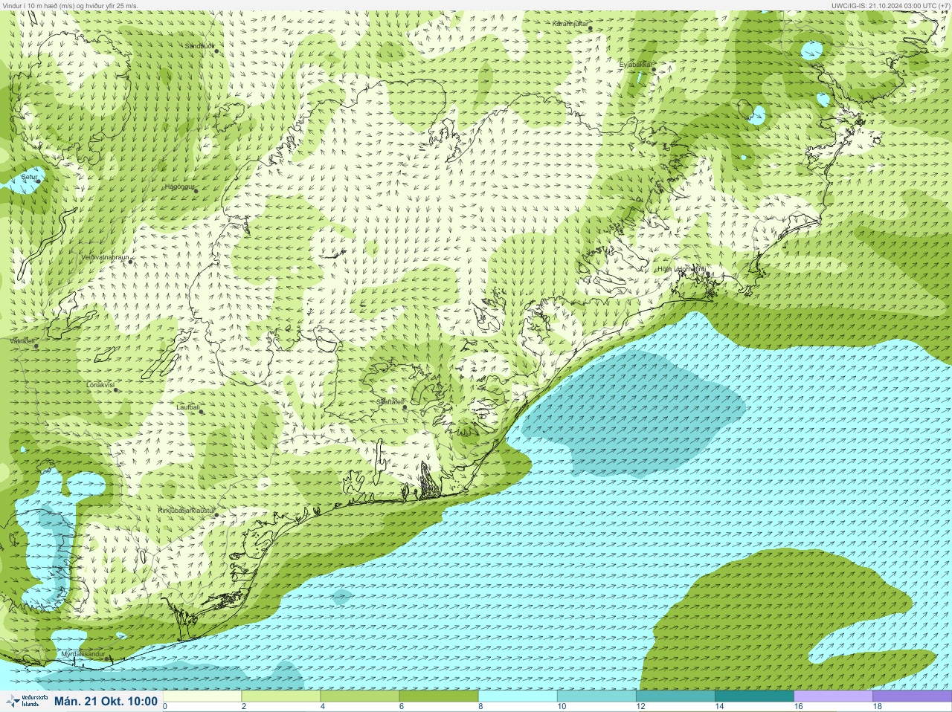Select the purple legend swatch above 18 m/s
Screen dimensions: 952x712
click(x=912, y=696)
